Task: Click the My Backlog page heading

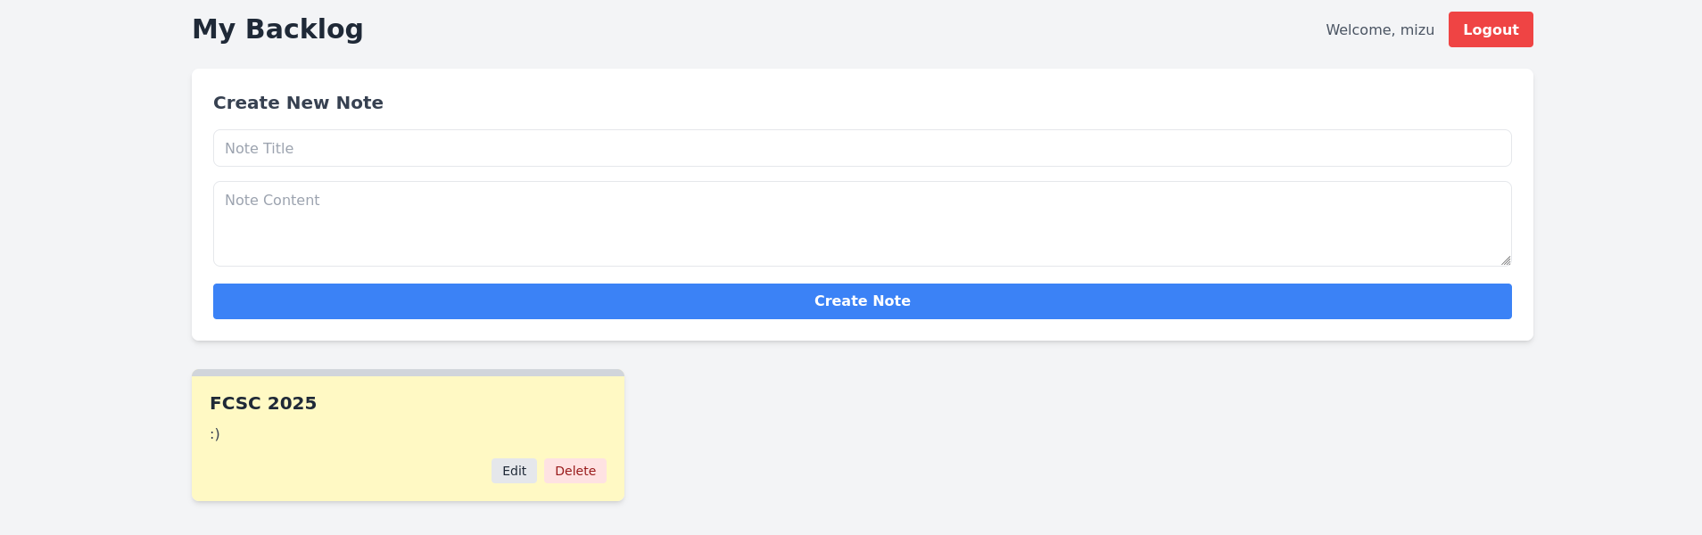Action: (x=277, y=29)
